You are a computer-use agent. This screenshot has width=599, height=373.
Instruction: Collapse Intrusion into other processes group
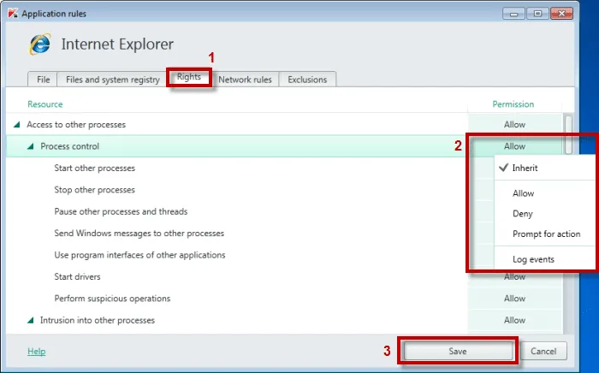point(31,320)
